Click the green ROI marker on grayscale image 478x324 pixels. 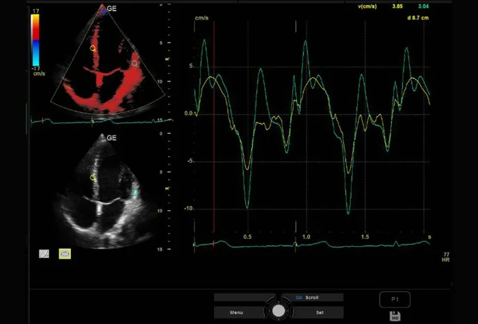click(135, 192)
